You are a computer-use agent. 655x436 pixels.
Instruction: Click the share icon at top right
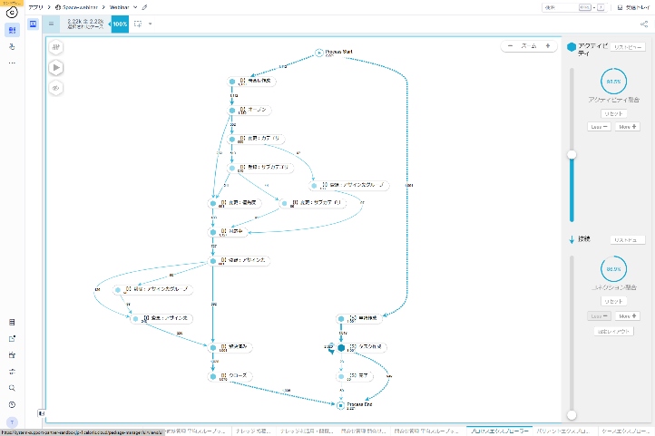tap(644, 24)
